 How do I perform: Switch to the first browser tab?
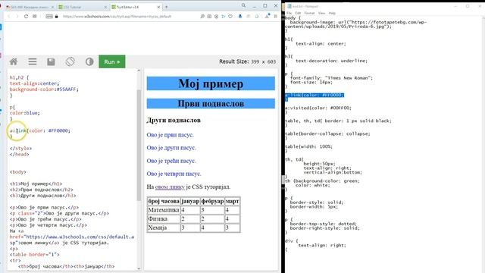(30, 7)
